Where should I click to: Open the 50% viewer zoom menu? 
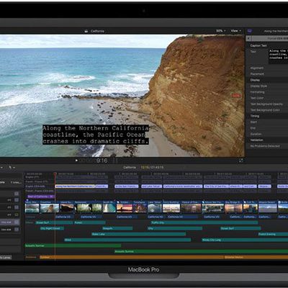click(x=220, y=31)
